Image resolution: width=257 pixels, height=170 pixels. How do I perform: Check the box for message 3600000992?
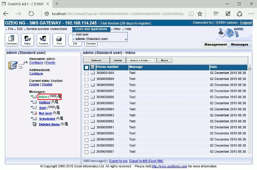pos(87,122)
